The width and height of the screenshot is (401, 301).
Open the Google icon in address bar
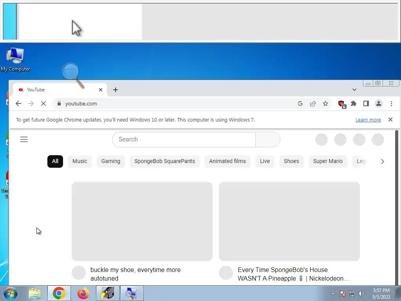pyautogui.click(x=300, y=103)
